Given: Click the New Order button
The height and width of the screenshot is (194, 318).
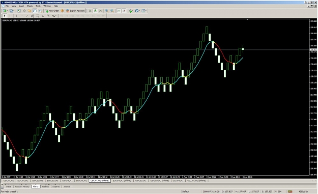Looking at the screenshot, I should click(52, 11).
